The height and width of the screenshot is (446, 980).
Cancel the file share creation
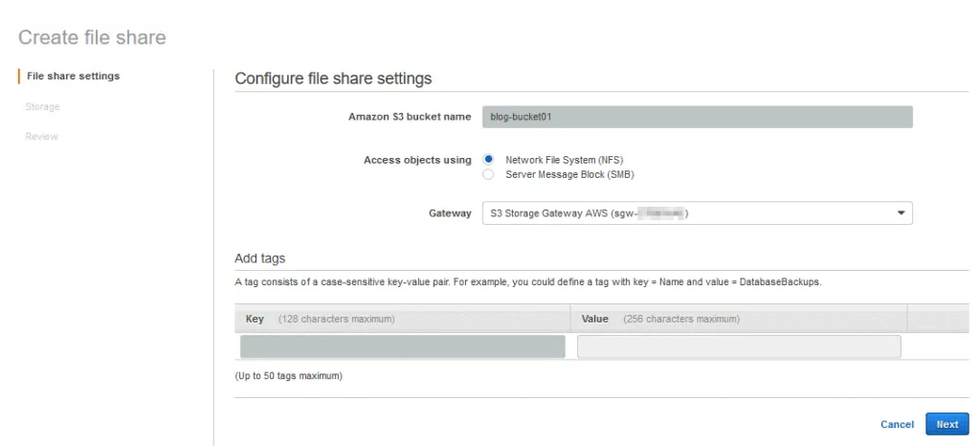click(x=897, y=424)
